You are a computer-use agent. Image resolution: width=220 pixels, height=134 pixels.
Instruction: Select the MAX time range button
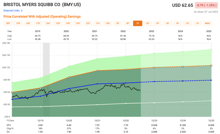click(207, 23)
